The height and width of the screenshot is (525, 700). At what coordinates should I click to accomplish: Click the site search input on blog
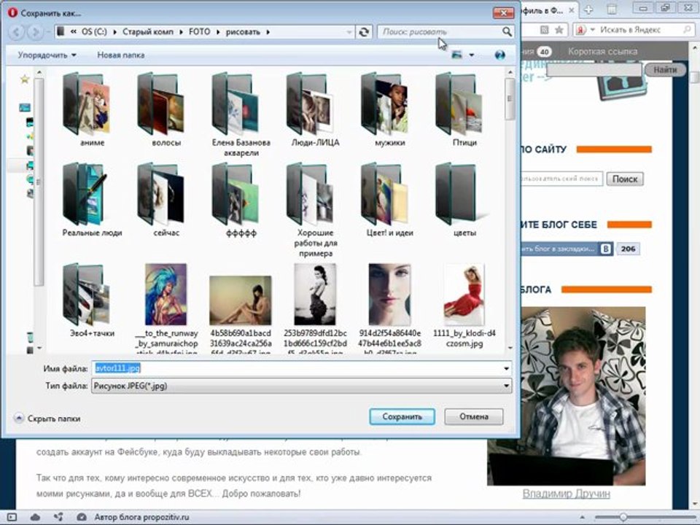(561, 179)
